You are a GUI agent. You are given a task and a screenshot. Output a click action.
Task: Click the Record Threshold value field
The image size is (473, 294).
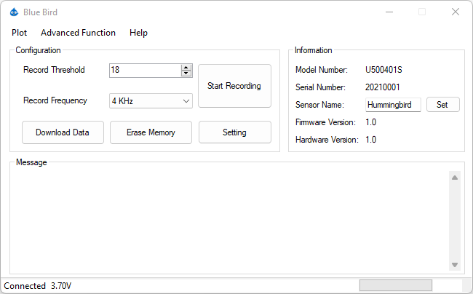pos(144,71)
